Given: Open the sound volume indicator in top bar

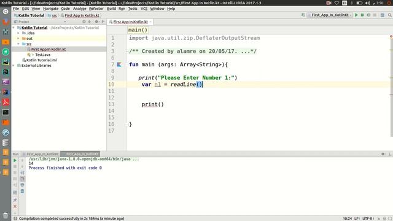Looking at the screenshot, I should pos(367,2).
